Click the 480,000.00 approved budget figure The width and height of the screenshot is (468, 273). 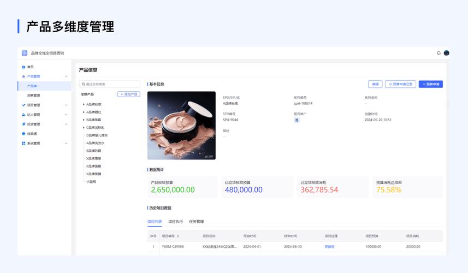[x=244, y=190]
